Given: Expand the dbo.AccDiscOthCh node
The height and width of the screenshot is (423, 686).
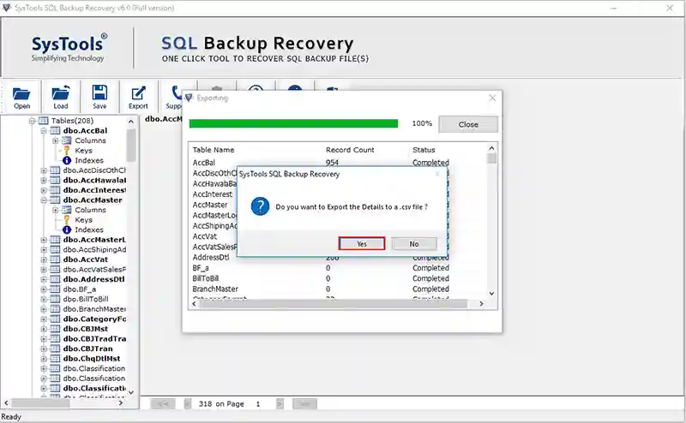Looking at the screenshot, I should (44, 170).
